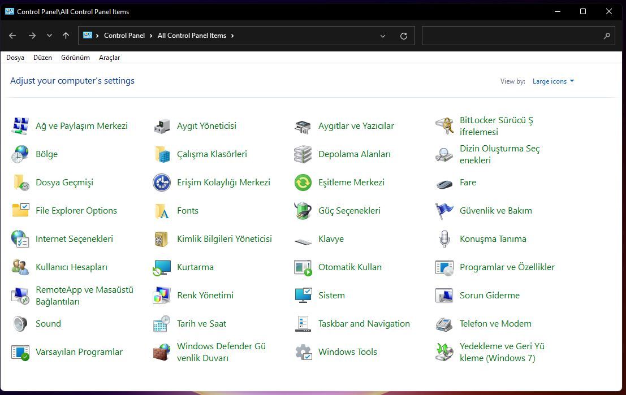
Task: Click the Internet Seçenekleri globe icon
Action: [20, 239]
